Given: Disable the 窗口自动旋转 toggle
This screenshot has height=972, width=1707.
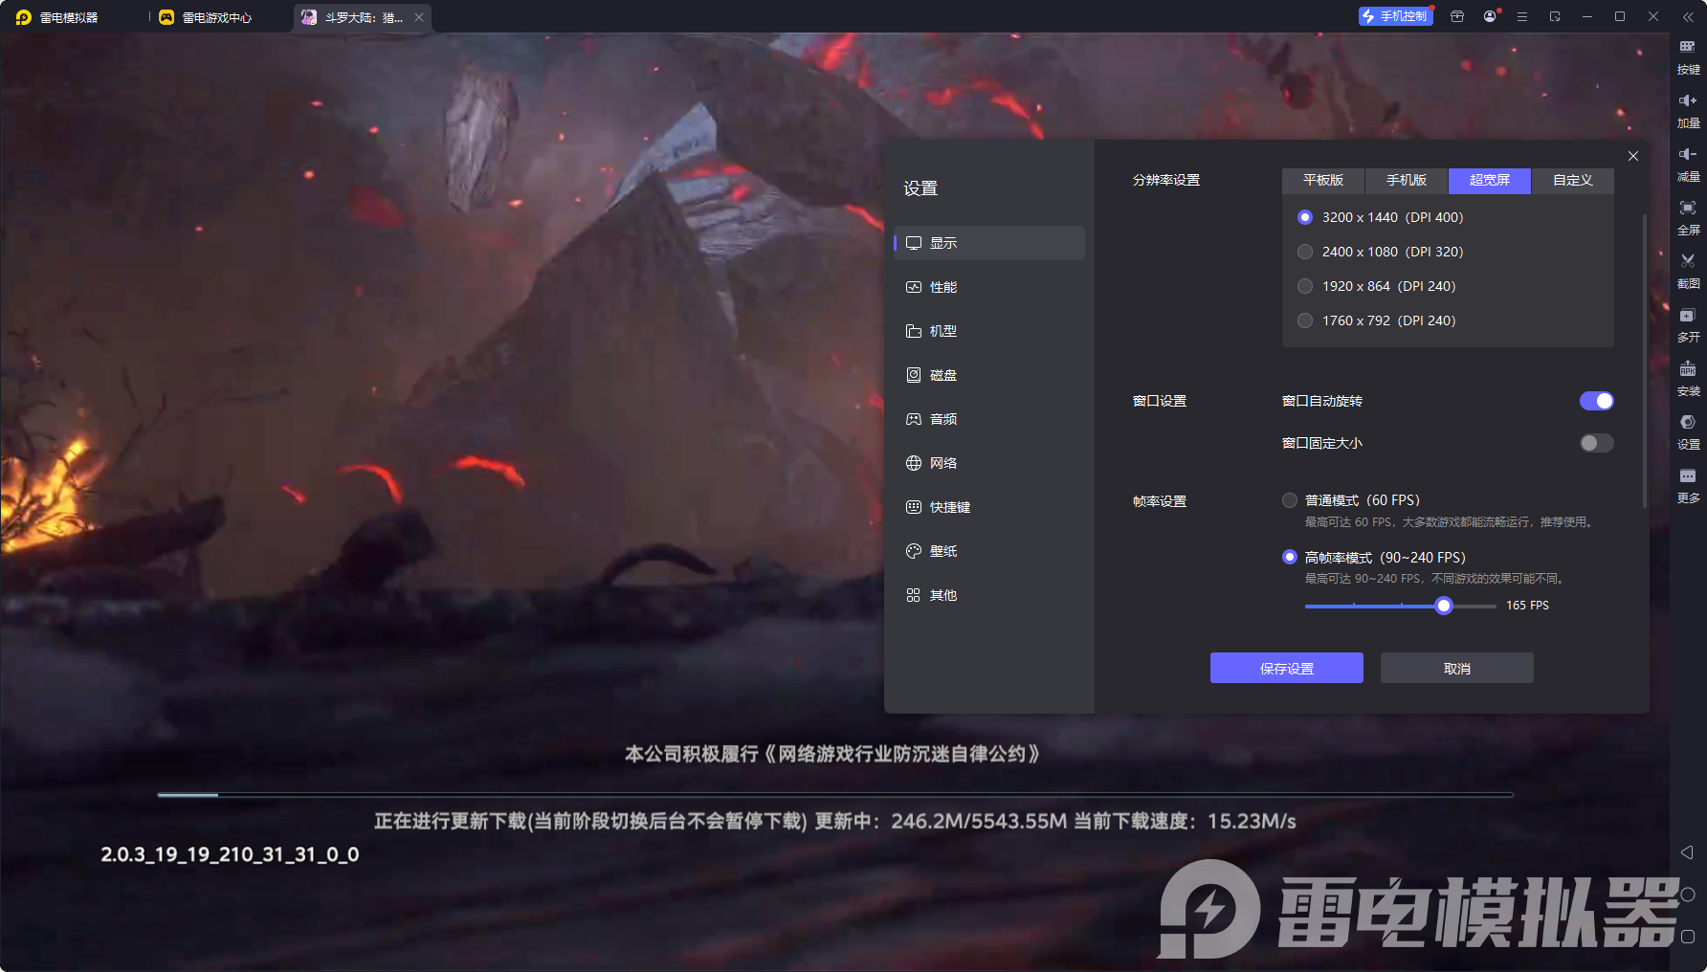Looking at the screenshot, I should point(1596,401).
